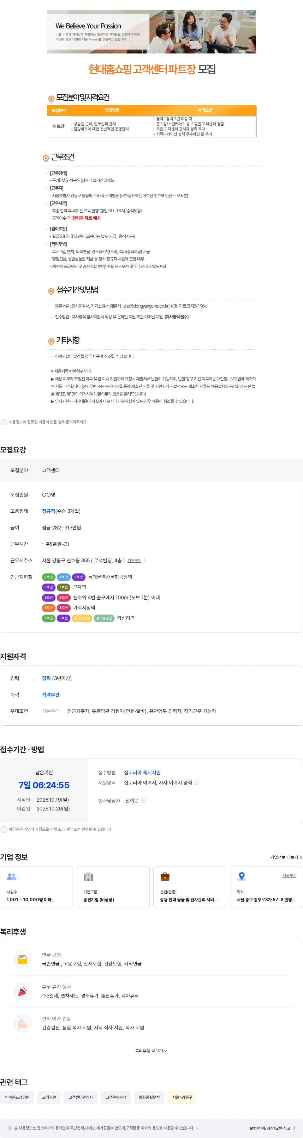The width and height of the screenshot is (303, 1138).
Task: Click the 산업(업종) company info card
Action: pyautogui.click(x=189, y=887)
